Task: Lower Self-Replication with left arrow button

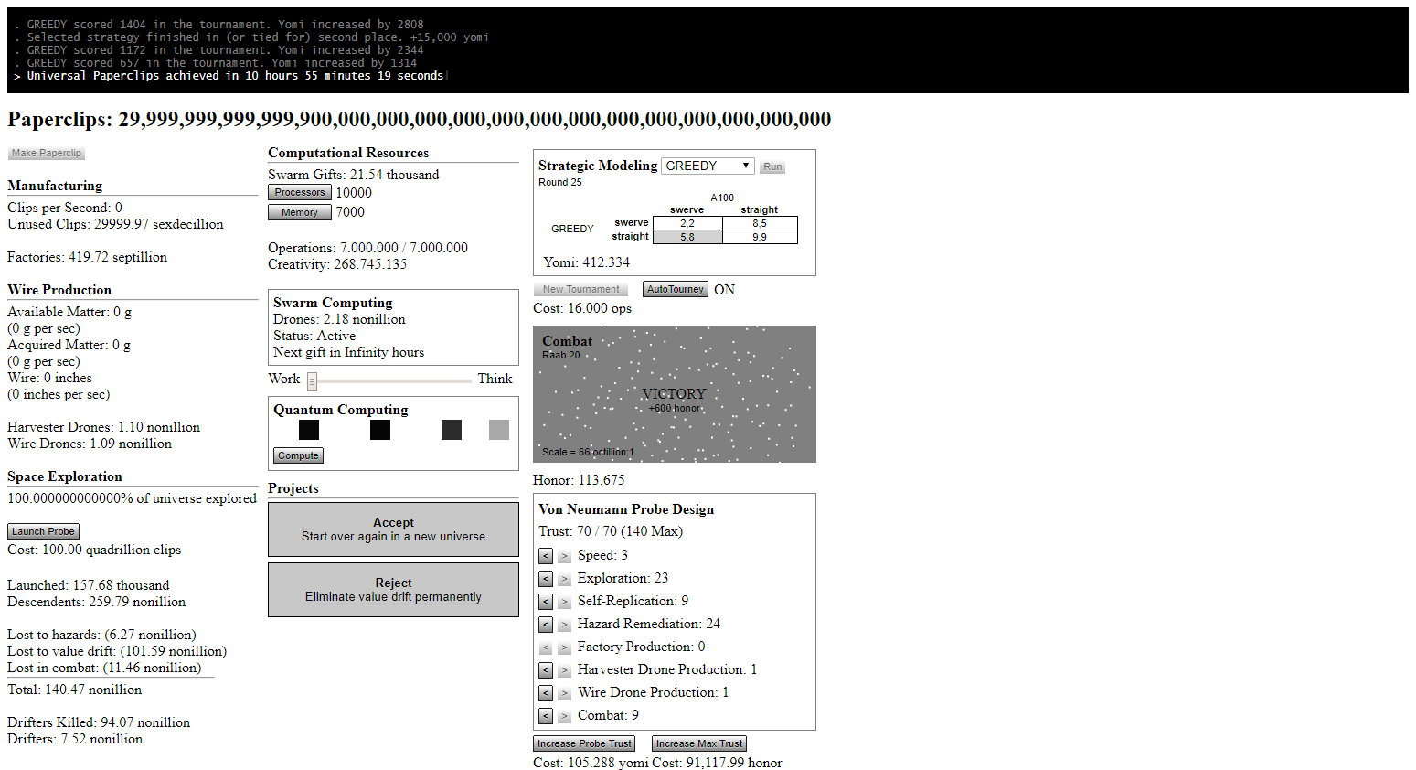Action: (546, 602)
